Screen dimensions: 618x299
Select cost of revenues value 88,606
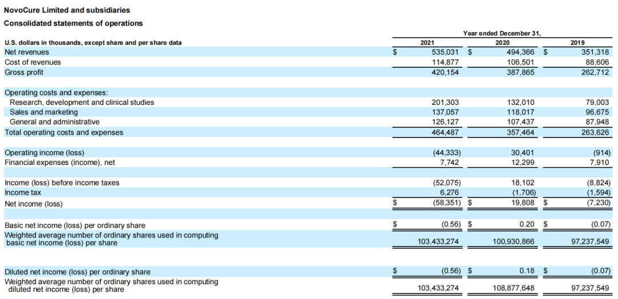click(x=598, y=62)
